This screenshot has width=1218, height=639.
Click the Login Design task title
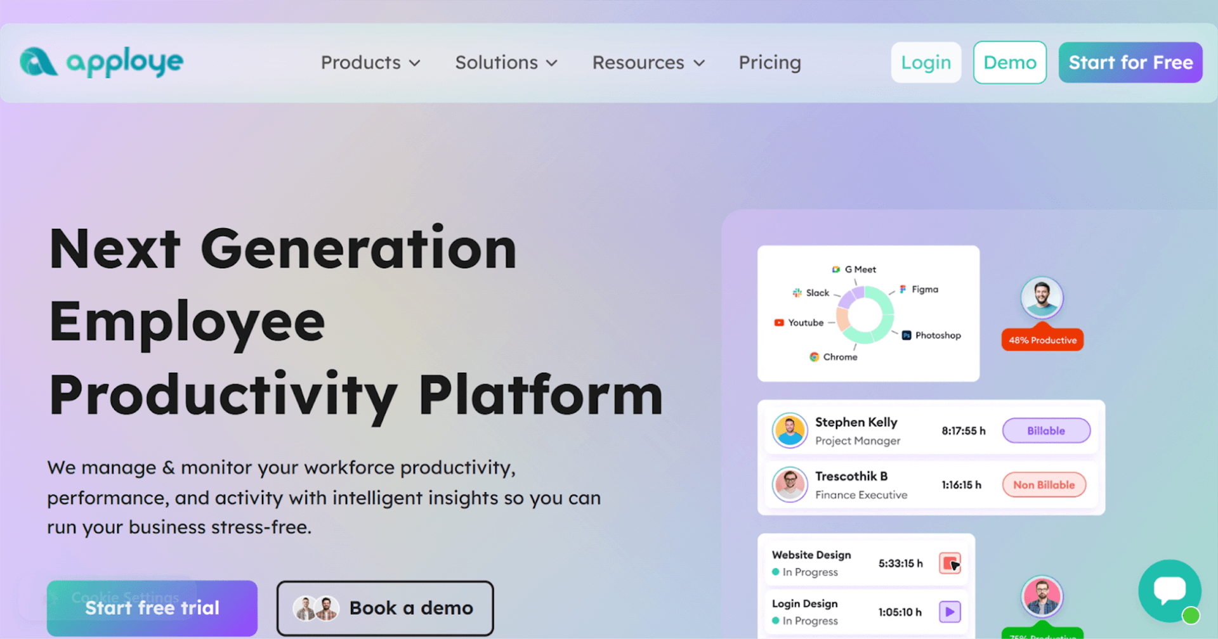tap(805, 603)
